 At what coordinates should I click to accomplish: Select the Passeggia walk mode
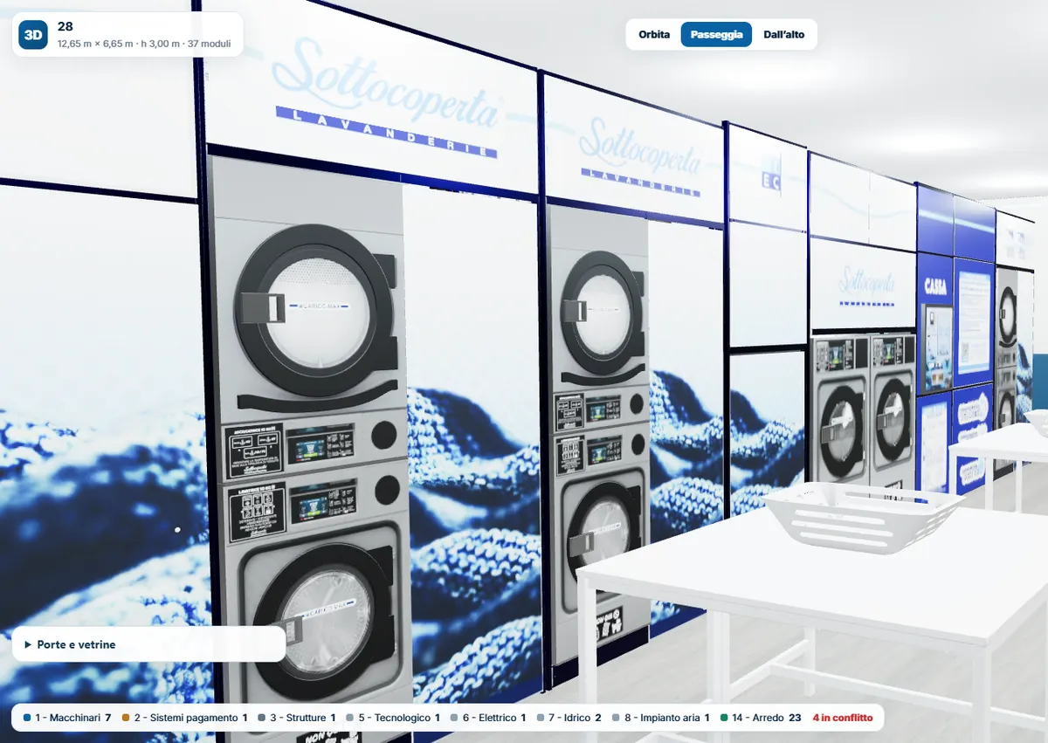pos(716,35)
